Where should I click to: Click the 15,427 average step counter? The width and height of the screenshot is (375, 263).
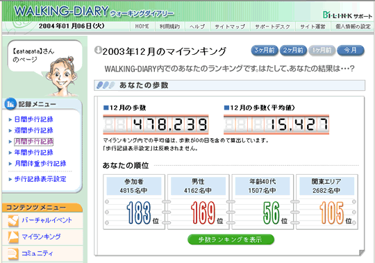(x=276, y=124)
